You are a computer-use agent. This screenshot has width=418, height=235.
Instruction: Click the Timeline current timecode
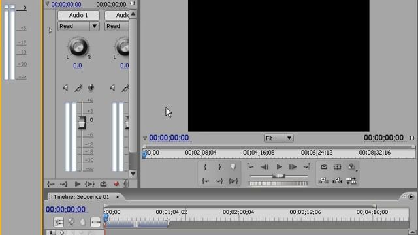tap(65, 210)
